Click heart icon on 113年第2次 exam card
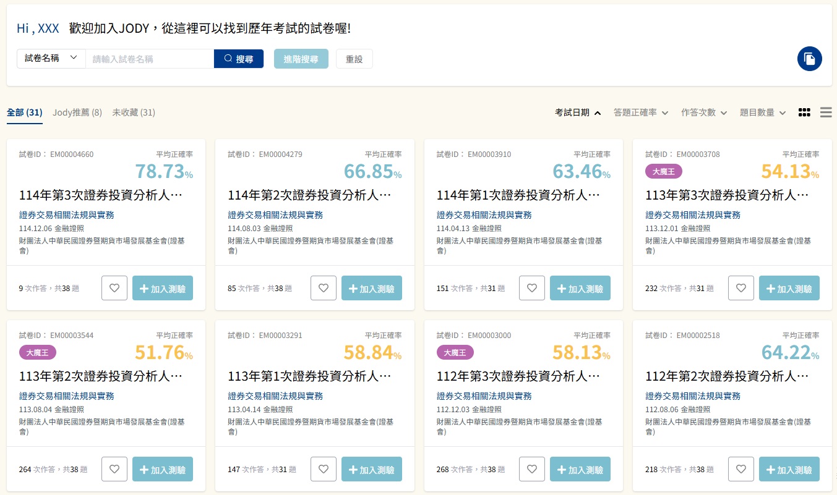 (x=114, y=469)
